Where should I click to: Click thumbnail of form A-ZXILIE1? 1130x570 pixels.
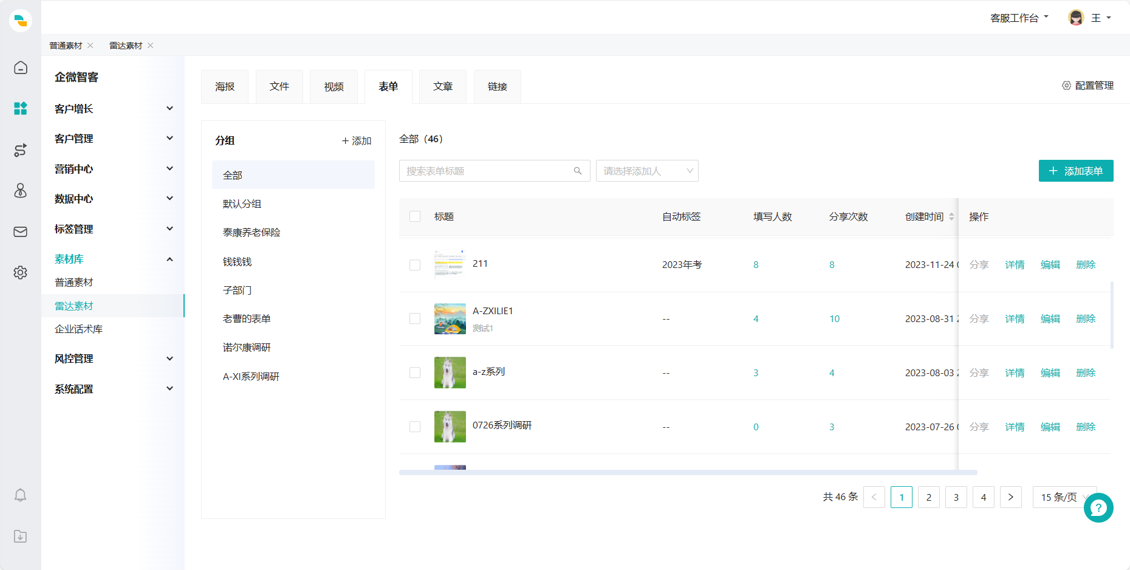[450, 318]
